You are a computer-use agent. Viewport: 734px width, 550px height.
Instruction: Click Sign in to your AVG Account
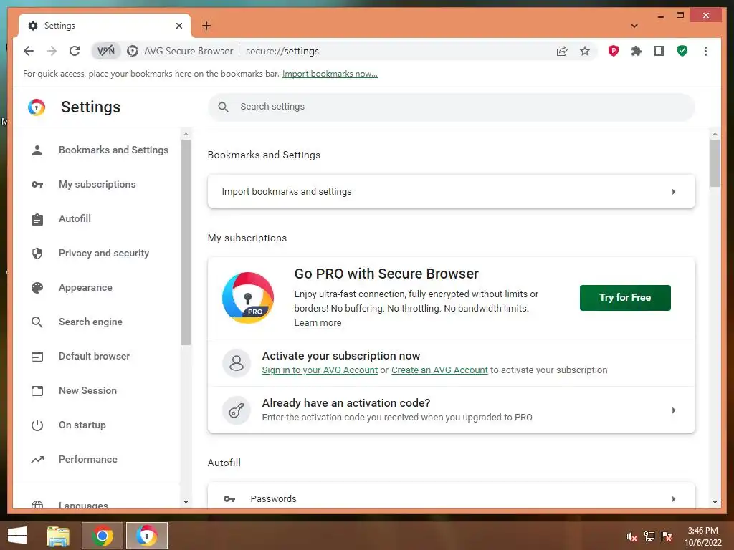(x=320, y=370)
